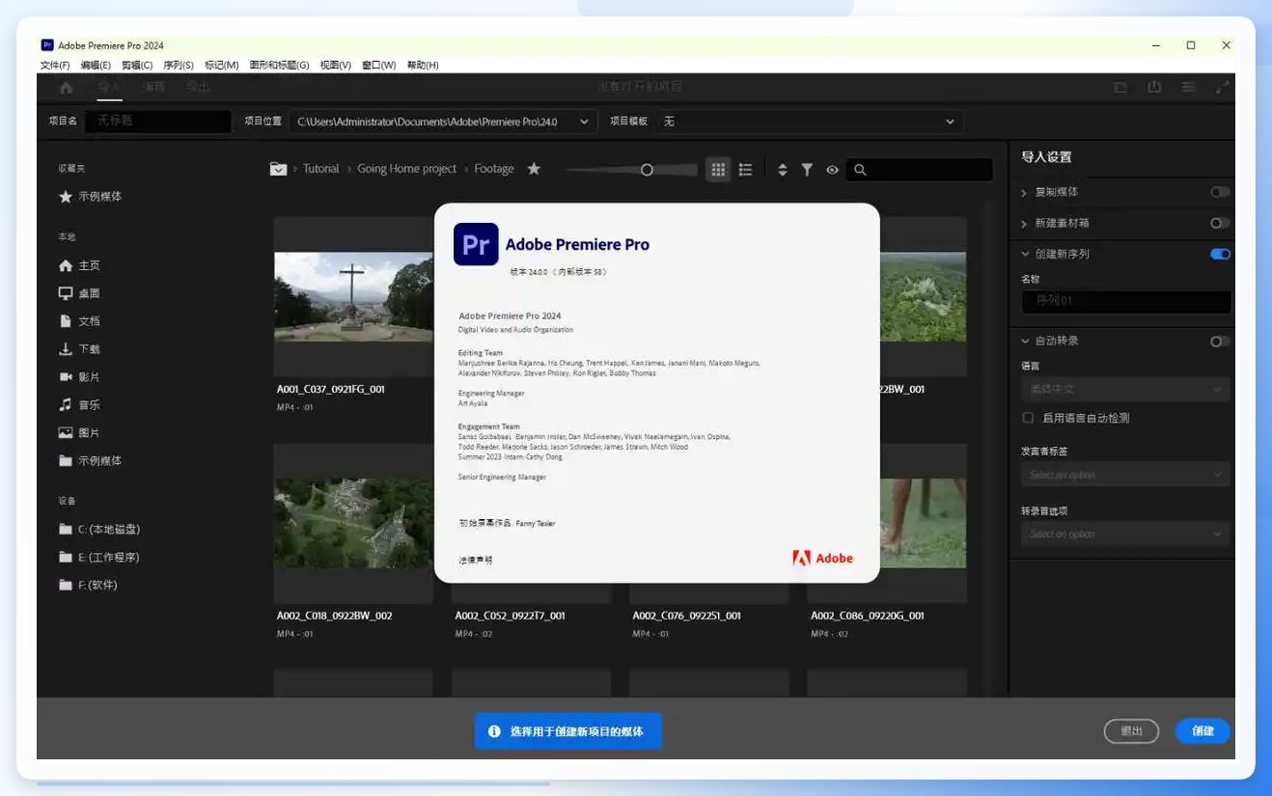Click the search magnifier icon

coord(860,170)
